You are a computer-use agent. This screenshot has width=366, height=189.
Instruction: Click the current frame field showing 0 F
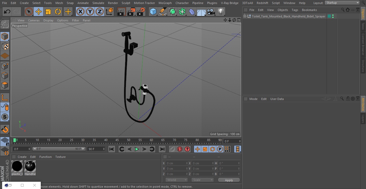click(x=232, y=141)
